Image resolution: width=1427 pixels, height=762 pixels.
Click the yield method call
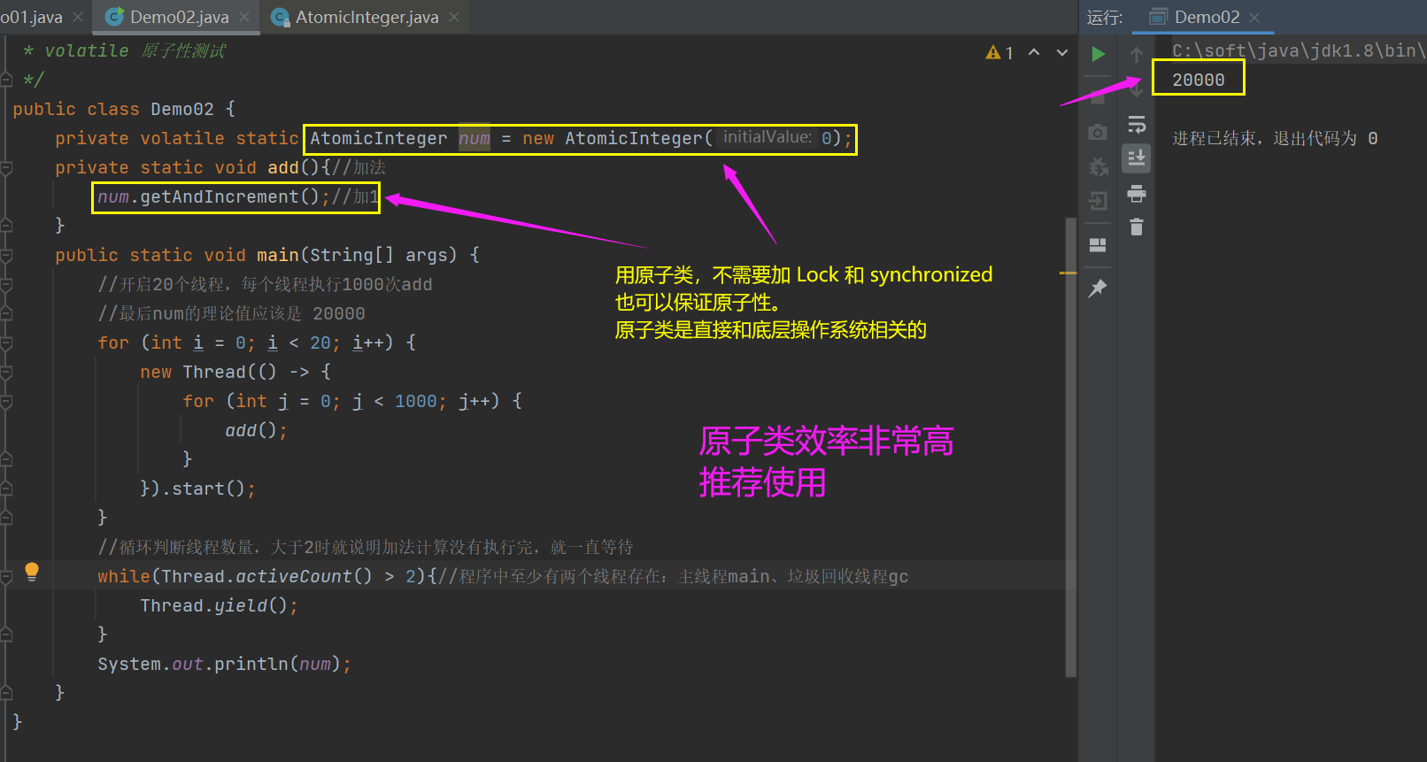coord(240,605)
